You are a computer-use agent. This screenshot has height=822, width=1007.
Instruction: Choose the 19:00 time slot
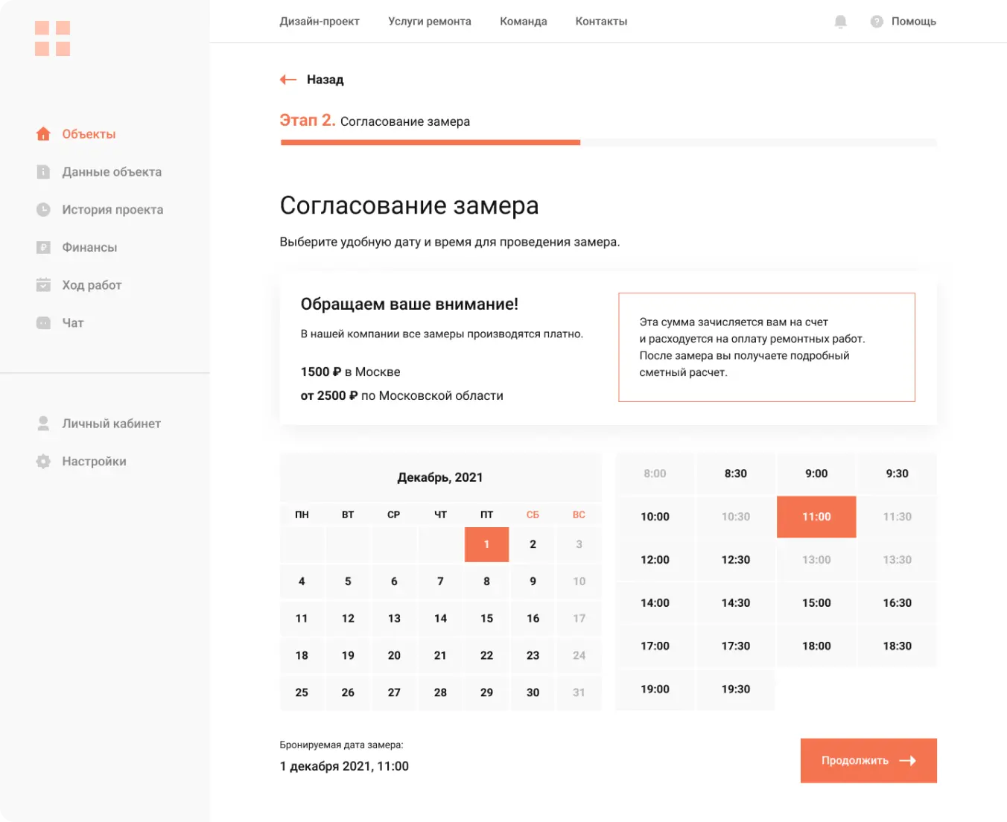coord(655,689)
